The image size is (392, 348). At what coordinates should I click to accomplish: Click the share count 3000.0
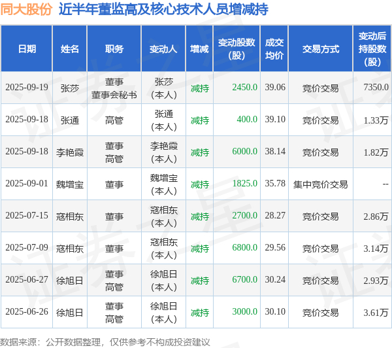[244, 312]
